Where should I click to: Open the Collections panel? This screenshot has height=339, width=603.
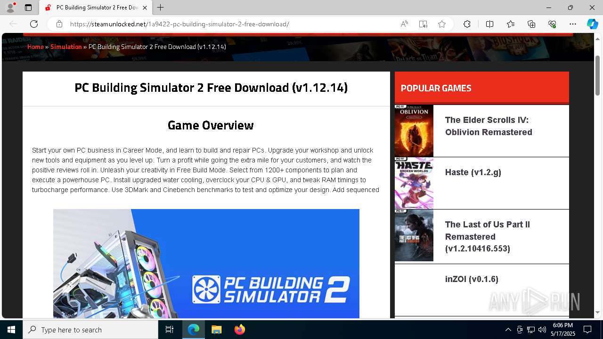coord(531,24)
